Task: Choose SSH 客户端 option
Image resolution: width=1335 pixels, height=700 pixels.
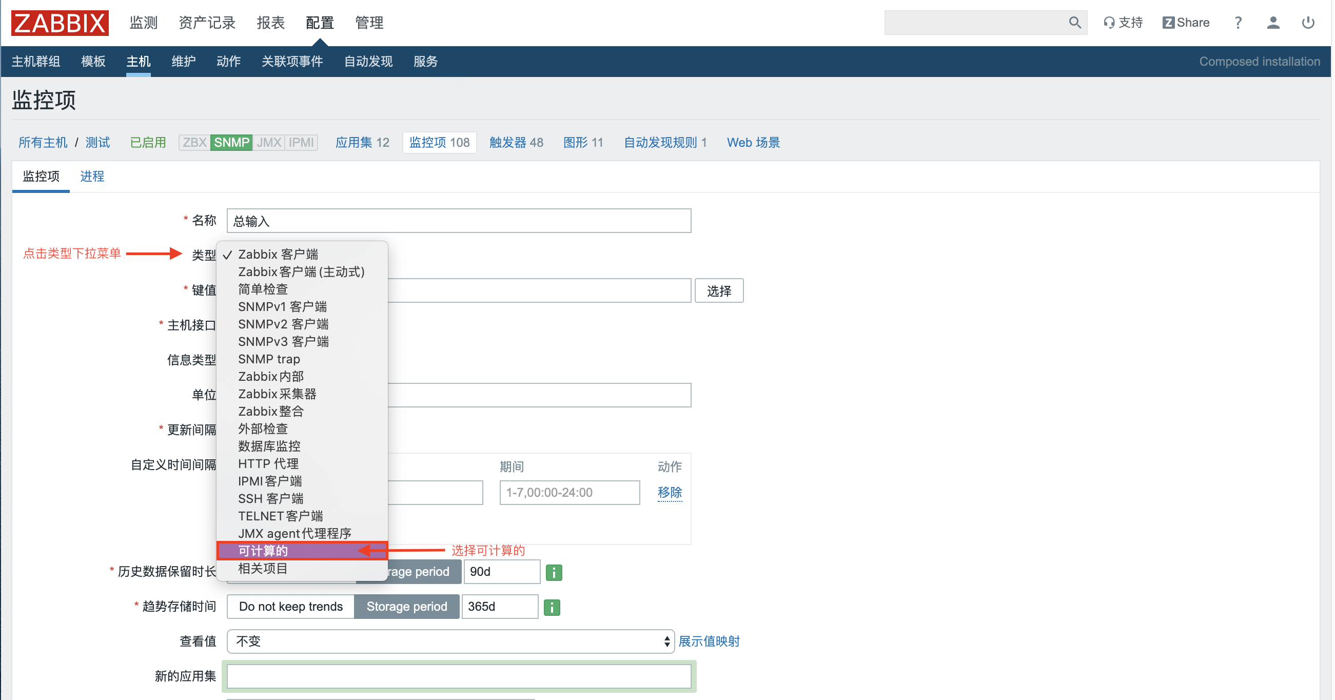Action: [x=302, y=498]
